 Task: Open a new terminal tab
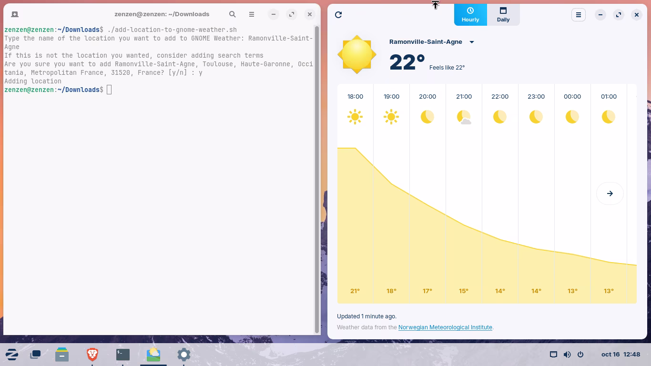pos(15,14)
